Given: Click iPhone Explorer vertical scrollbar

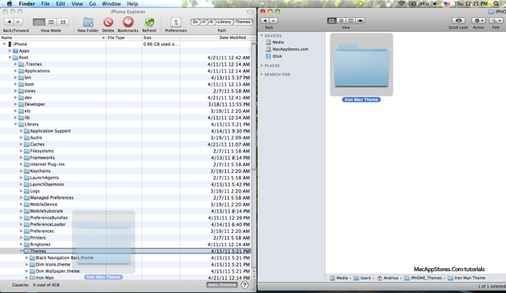Looking at the screenshot, I should click(x=254, y=107).
